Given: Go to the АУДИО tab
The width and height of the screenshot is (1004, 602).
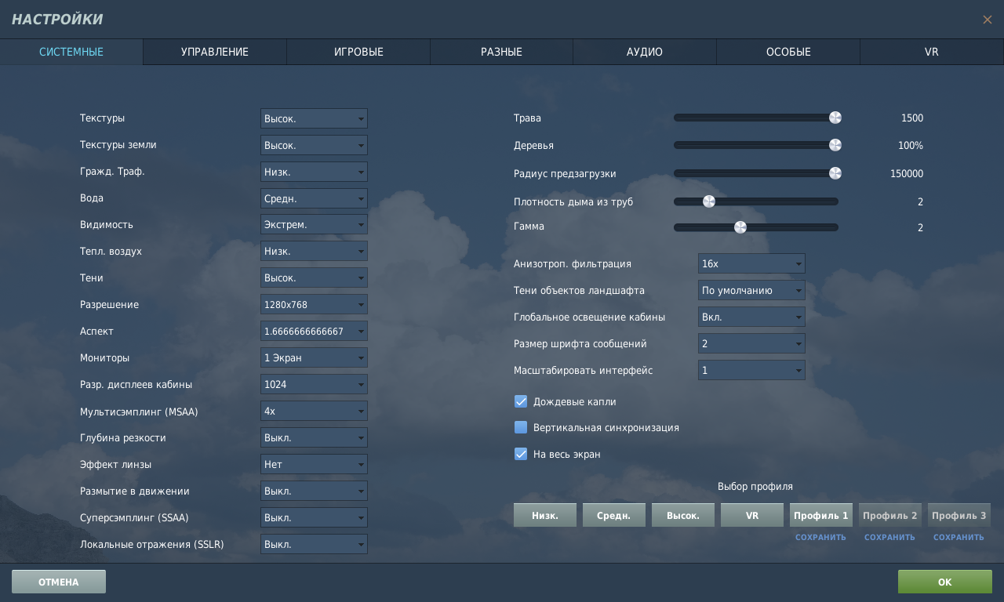Looking at the screenshot, I should (x=645, y=52).
